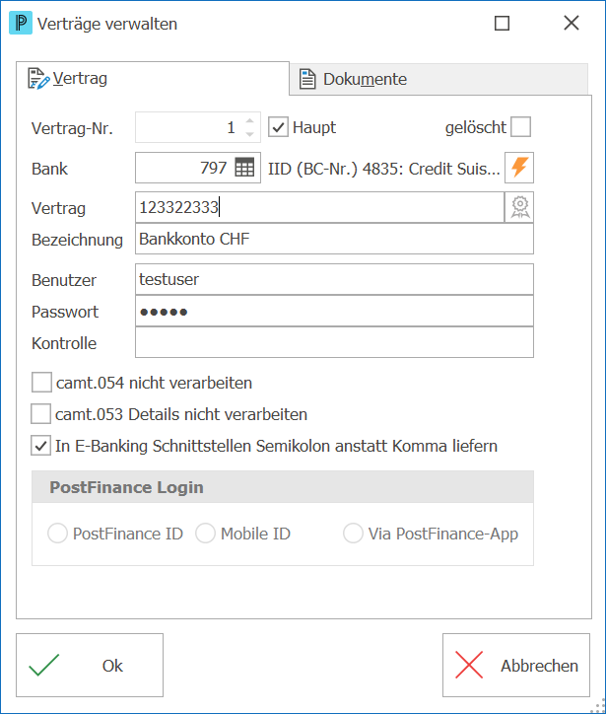Disable Semikolon anstatt Komma liefern option
Viewport: 606px width, 714px height.
[x=41, y=446]
